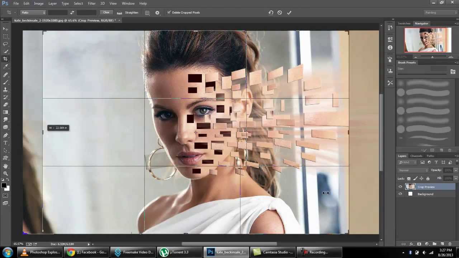Open the Ratio preset dropdown
This screenshot has height=258, width=459.
point(33,13)
